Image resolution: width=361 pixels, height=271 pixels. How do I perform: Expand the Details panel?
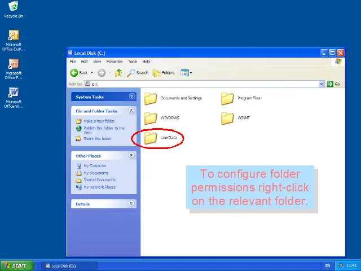coord(131,204)
